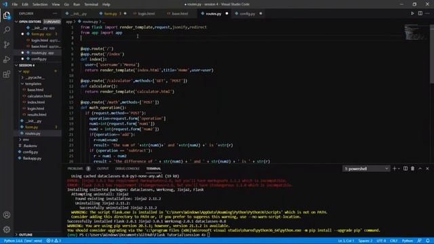The image size is (434, 244).
Task: Open Explorer panel More Actions ellipsis
Action: tap(55, 14)
